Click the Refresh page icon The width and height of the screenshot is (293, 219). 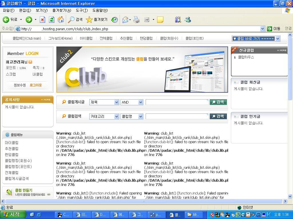click(52, 20)
